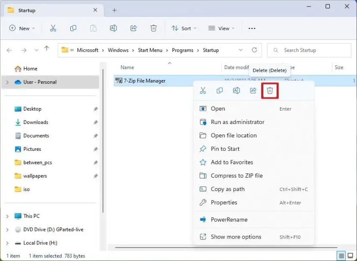Open Properties from the context menu
The image size is (357, 261).
[x=254, y=202]
